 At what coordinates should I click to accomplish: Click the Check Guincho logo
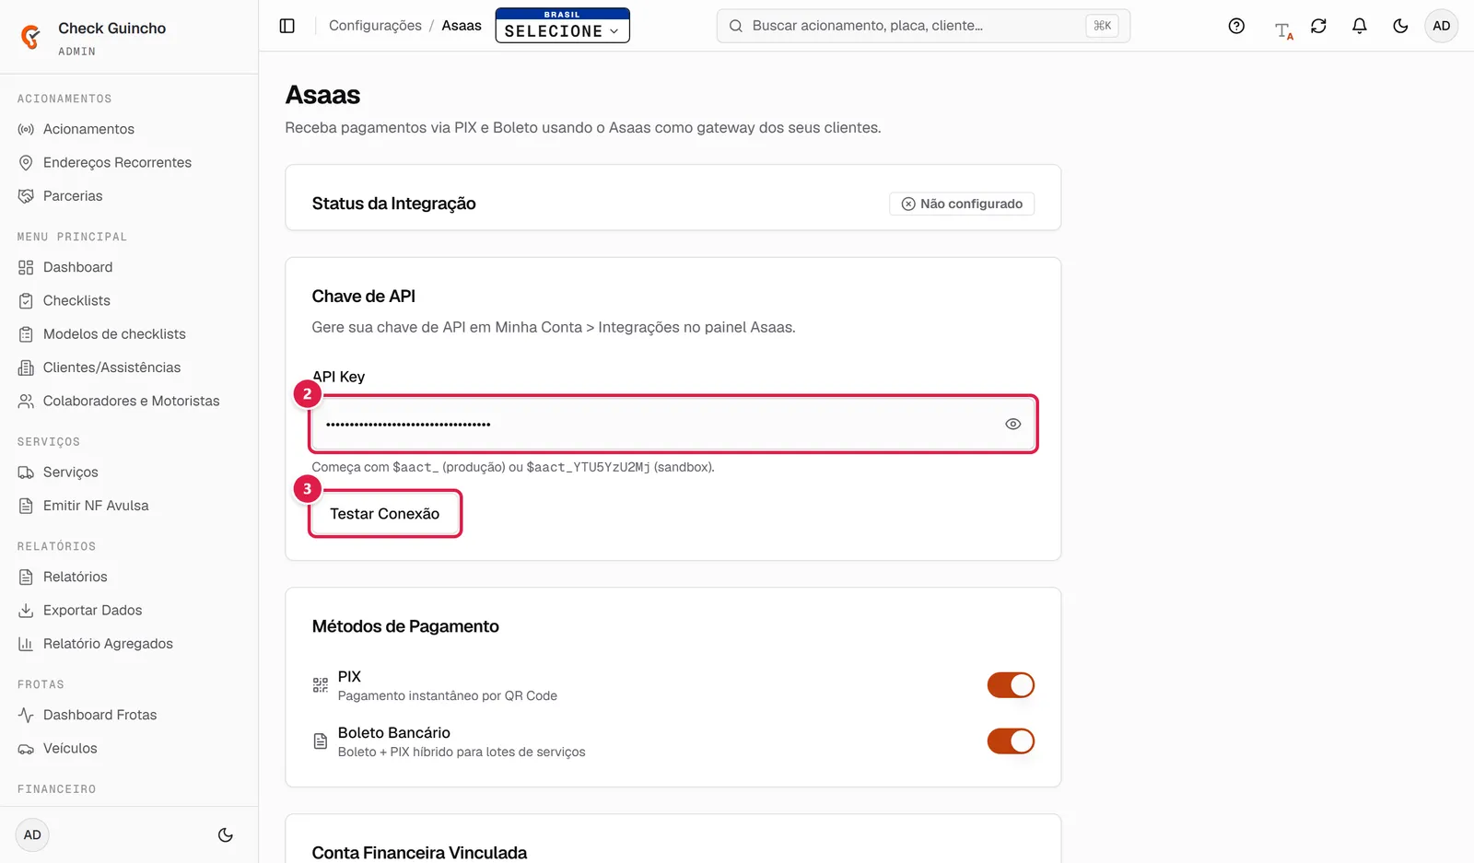(x=30, y=37)
